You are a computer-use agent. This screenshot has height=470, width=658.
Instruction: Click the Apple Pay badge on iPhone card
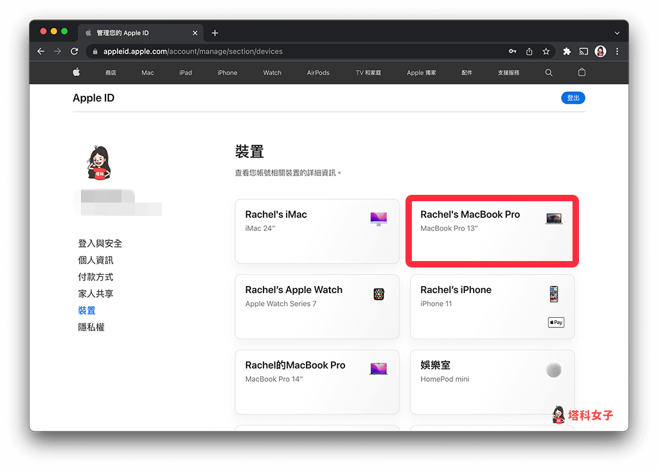tap(556, 322)
